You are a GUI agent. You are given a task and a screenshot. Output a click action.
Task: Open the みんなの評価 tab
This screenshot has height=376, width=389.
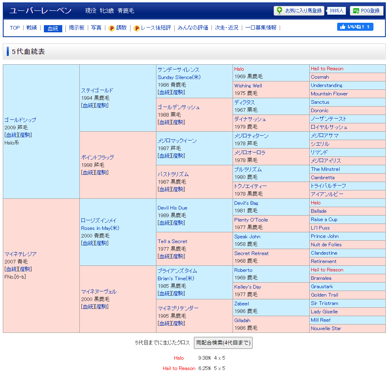pyautogui.click(x=193, y=28)
